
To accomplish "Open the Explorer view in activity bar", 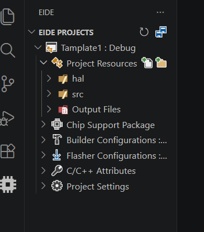I will 7,17.
